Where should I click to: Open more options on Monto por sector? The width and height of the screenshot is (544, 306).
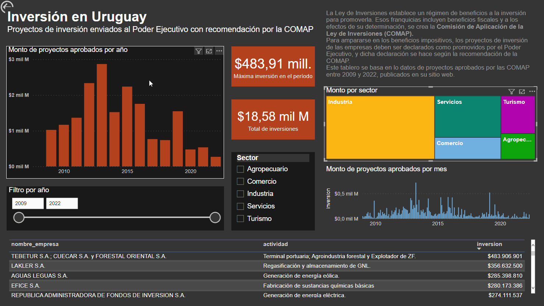(532, 91)
